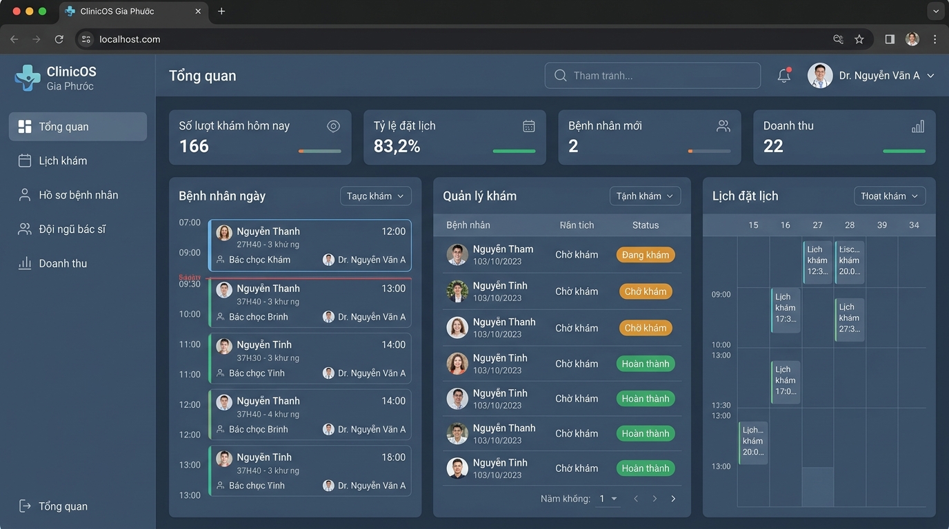This screenshot has width=949, height=529.
Task: Open Đội ngũ bác sĩ in sidebar
Action: pyautogui.click(x=78, y=229)
